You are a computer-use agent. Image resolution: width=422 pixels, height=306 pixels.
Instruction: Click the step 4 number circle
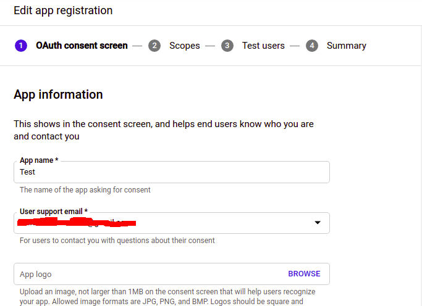[312, 46]
